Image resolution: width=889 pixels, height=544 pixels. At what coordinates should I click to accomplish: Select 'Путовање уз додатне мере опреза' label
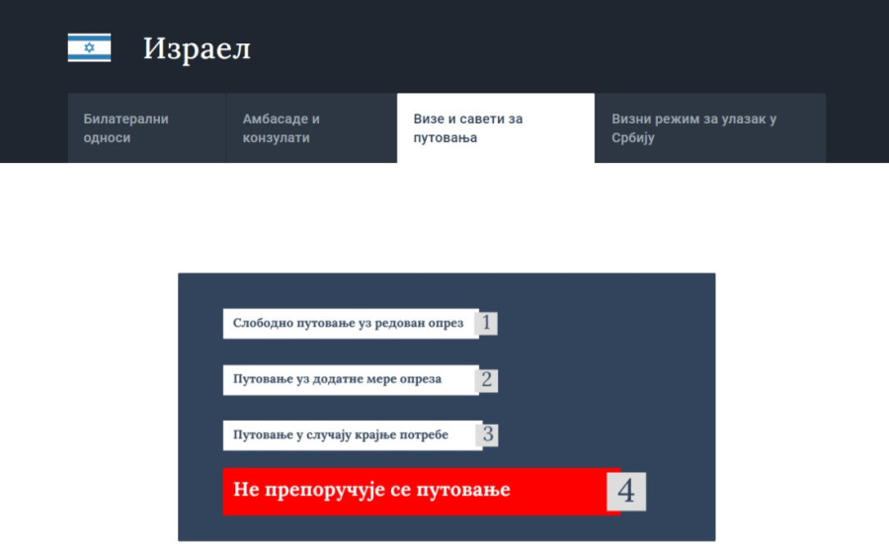(337, 379)
